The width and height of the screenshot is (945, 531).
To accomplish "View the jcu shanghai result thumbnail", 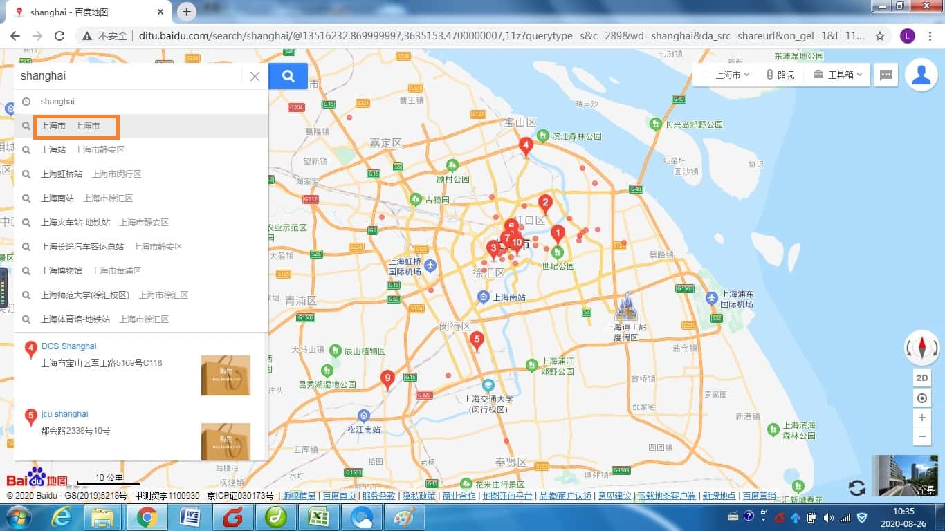I will [226, 441].
